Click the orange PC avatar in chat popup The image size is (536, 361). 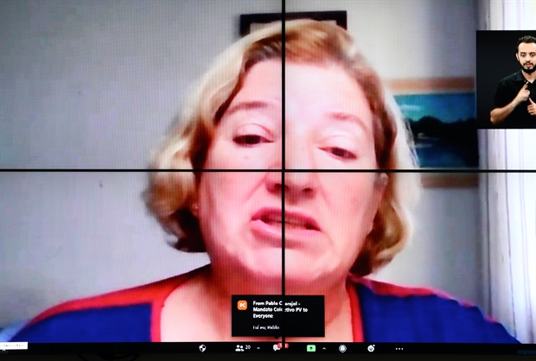242,305
